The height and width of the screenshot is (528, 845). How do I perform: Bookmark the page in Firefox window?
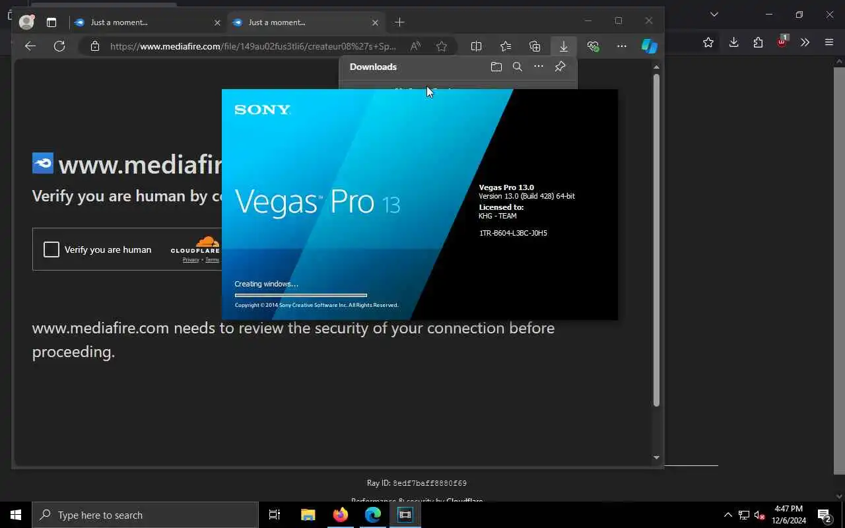pyautogui.click(x=708, y=42)
